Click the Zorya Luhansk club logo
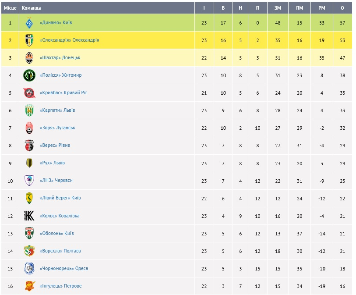Screen dimensions: 356x295 click(x=29, y=128)
